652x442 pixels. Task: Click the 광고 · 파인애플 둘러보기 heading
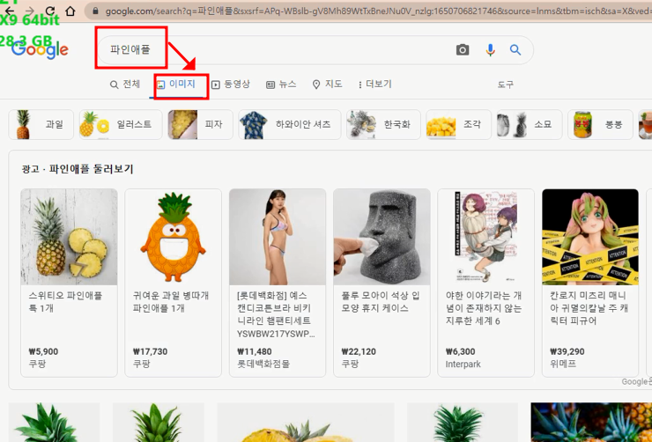tap(78, 169)
